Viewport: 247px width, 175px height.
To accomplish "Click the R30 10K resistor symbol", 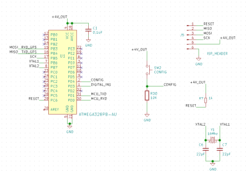I will tap(147, 95).
